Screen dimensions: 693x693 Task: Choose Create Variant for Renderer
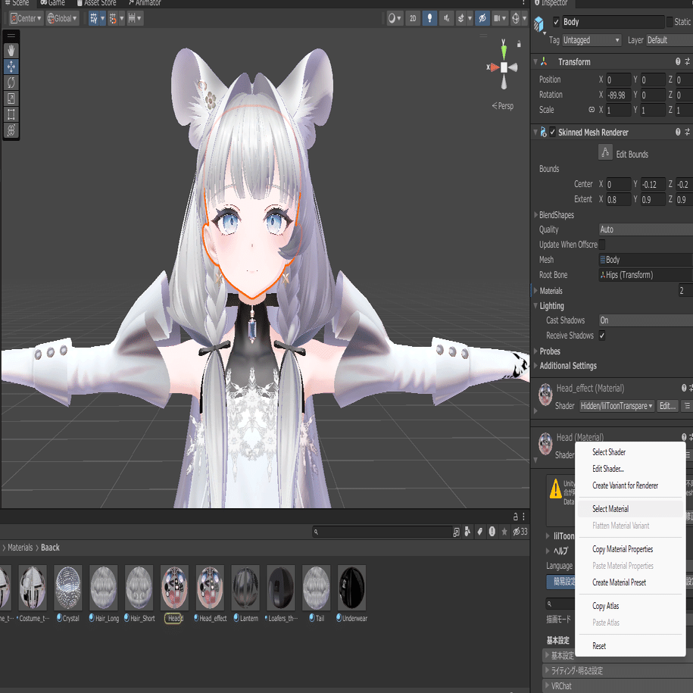[x=625, y=485]
